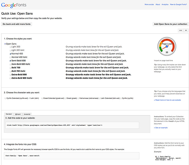Switch to the @import tab
Viewport: 189px width, 165px height.
[18, 114]
